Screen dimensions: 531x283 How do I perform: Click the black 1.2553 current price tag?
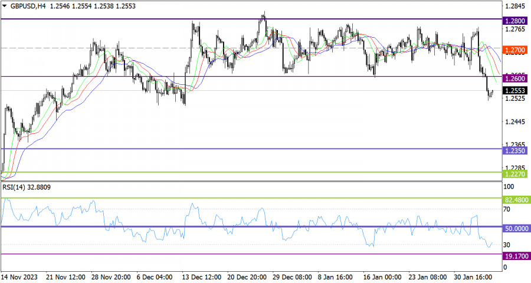pos(515,91)
